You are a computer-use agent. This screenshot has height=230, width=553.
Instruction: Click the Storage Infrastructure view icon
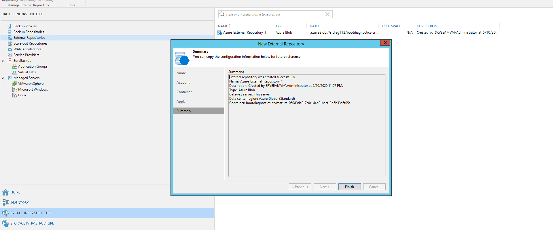tap(5, 223)
